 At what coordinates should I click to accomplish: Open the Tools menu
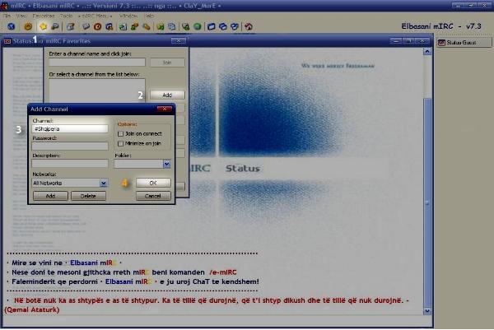(66, 16)
